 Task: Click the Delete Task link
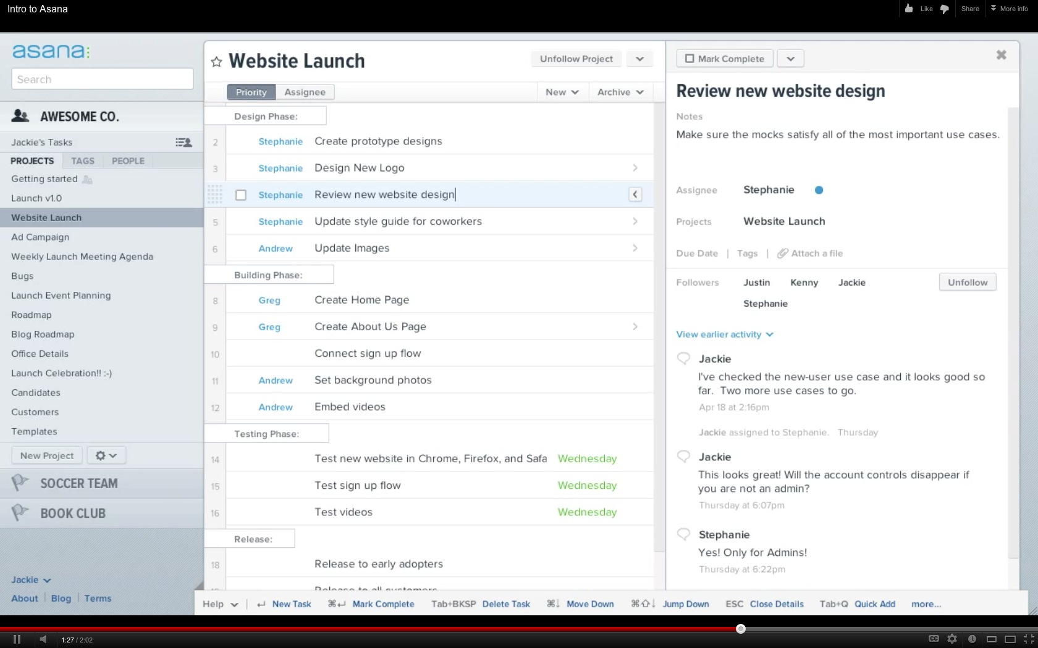[506, 604]
